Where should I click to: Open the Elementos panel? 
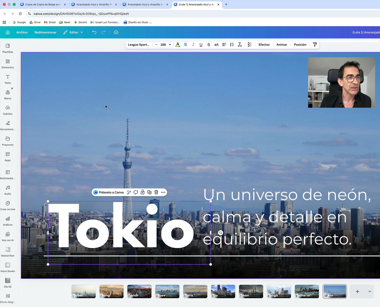[8, 64]
